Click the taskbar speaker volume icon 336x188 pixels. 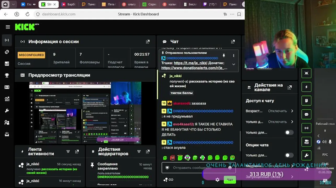tap(324, 142)
